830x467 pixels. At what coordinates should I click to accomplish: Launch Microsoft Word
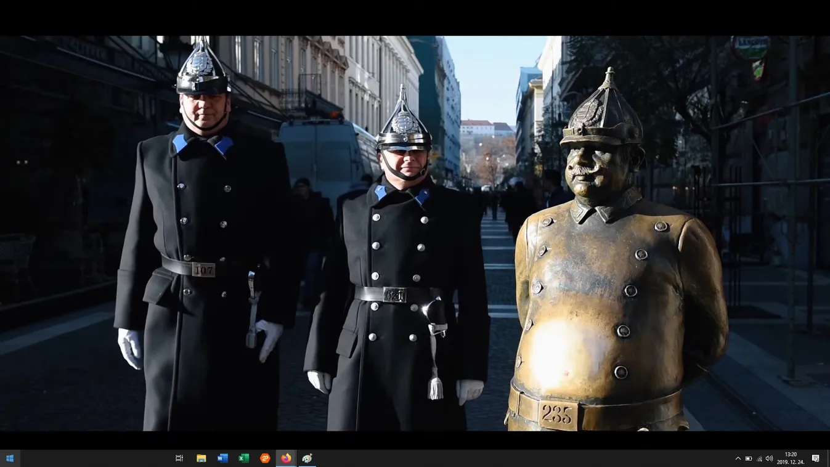pos(222,458)
